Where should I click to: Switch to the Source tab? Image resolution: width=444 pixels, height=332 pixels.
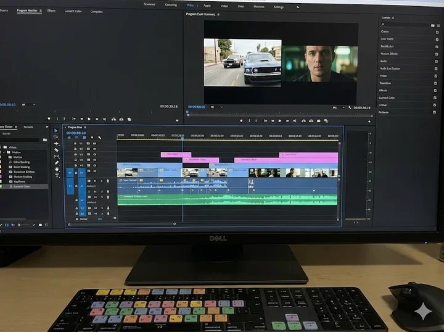tap(4, 10)
